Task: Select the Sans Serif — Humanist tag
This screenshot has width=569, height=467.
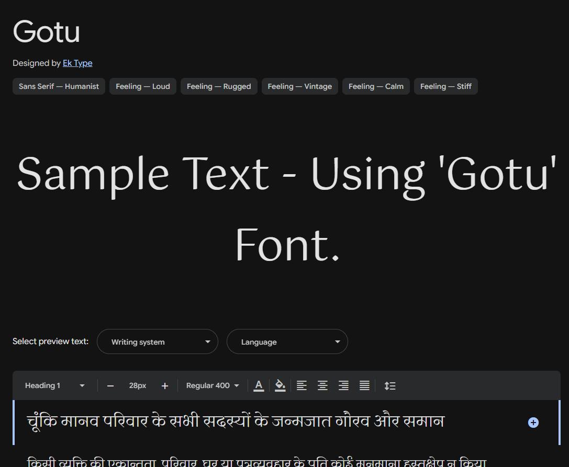Action: 59,86
